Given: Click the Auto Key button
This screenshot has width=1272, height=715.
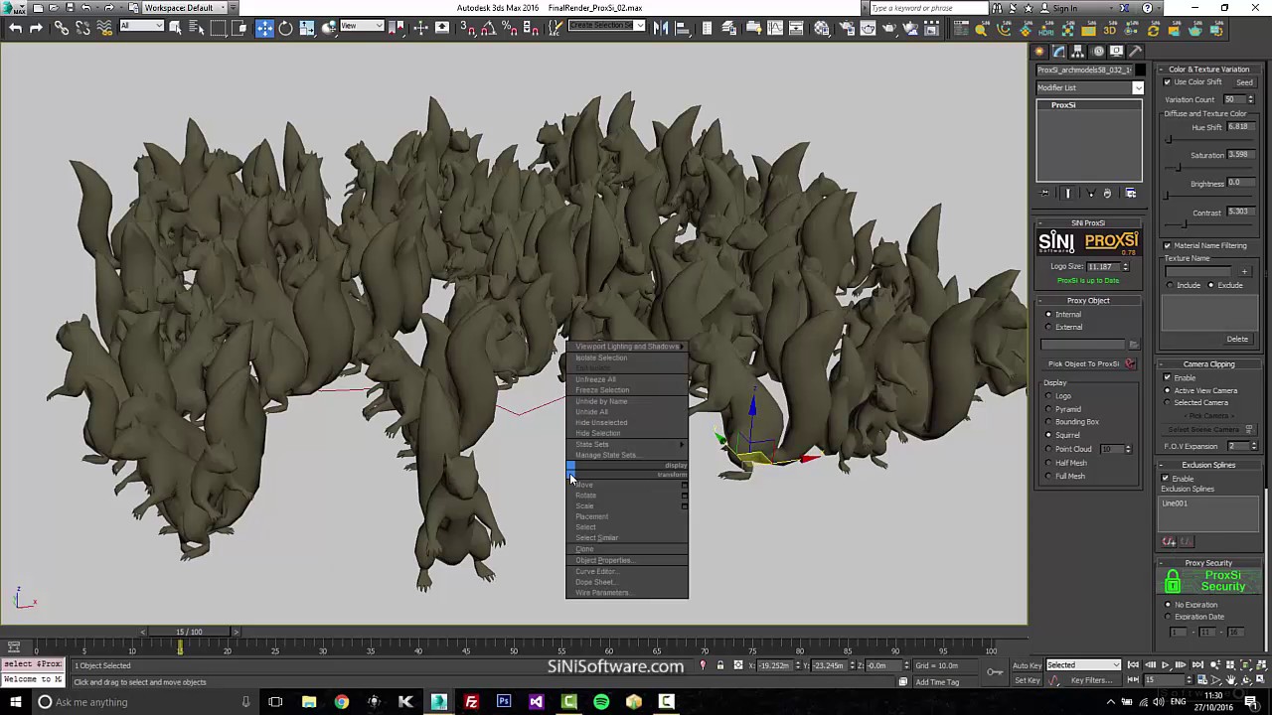Looking at the screenshot, I should (x=1028, y=665).
